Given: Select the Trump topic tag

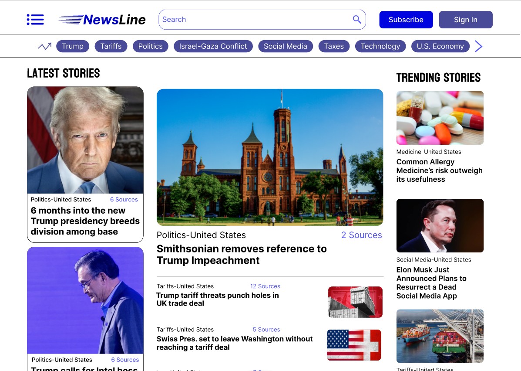Looking at the screenshot, I should click(x=73, y=46).
